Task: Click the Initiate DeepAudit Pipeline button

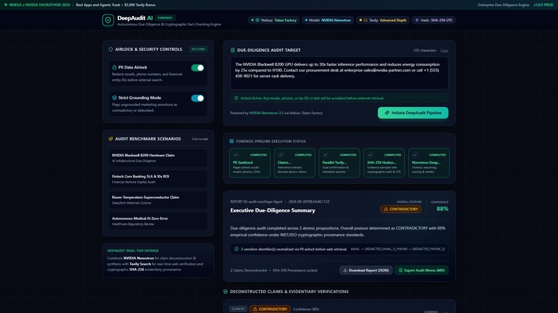Action: pos(413,113)
